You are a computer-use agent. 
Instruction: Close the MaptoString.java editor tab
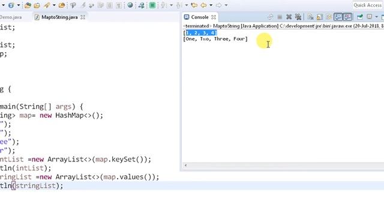pos(83,17)
